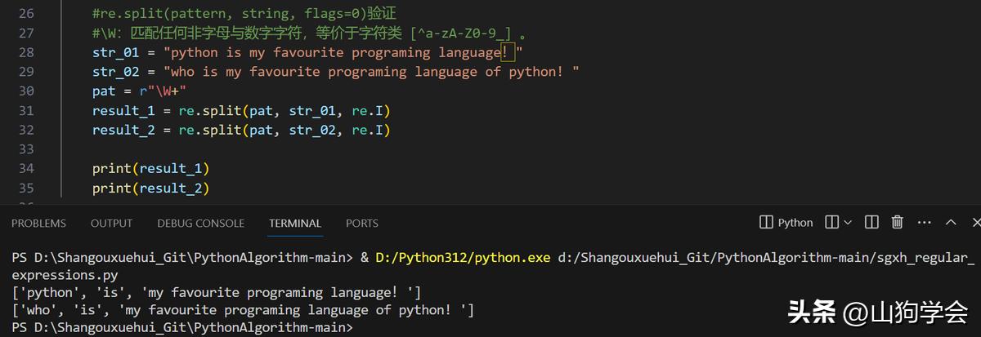Maximize the panel with the up chevron

(951, 222)
